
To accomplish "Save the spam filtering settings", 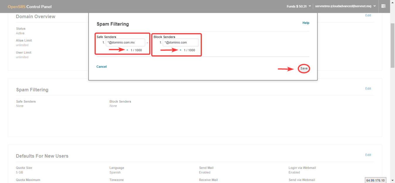I will (x=304, y=68).
